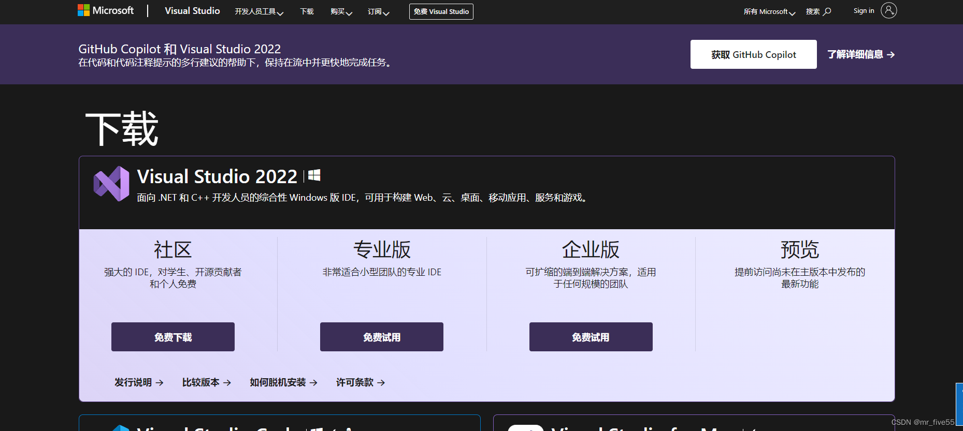Click the 获取 GitHub Copilot button
Image resolution: width=963 pixels, height=431 pixels.
coord(754,54)
